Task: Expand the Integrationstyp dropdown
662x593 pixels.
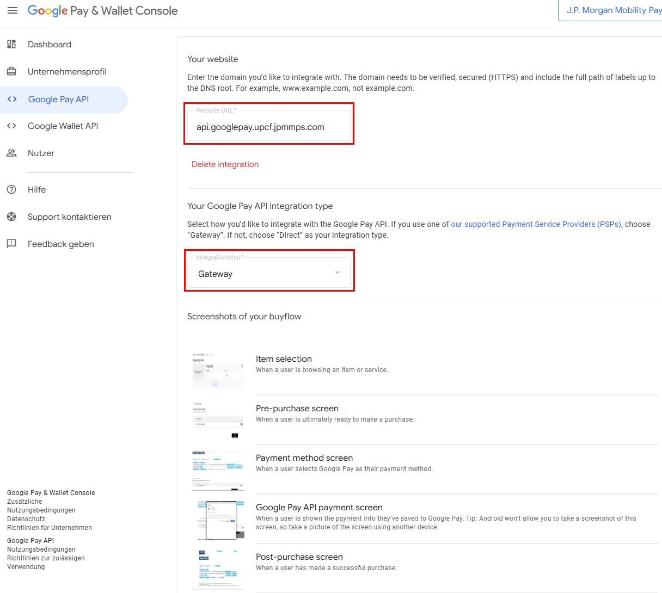Action: pos(337,274)
